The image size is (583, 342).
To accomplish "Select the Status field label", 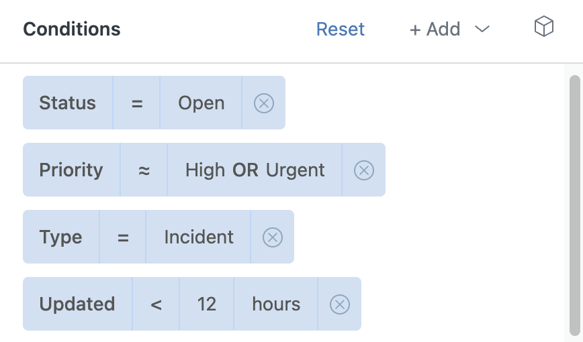I will (x=68, y=103).
